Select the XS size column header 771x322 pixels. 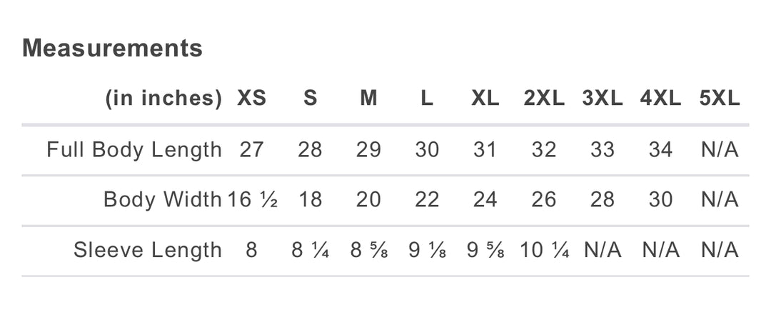(251, 99)
